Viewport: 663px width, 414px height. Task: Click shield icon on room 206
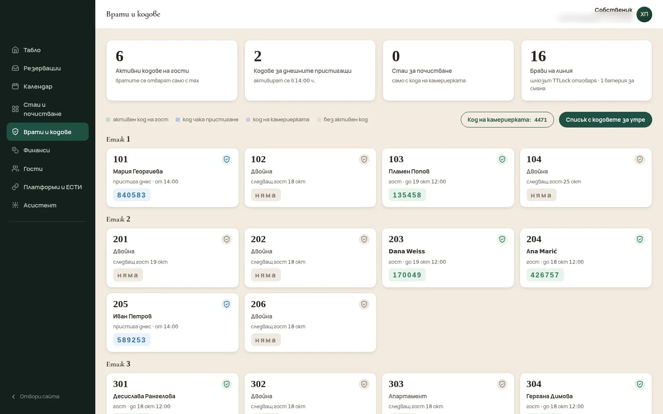364,304
